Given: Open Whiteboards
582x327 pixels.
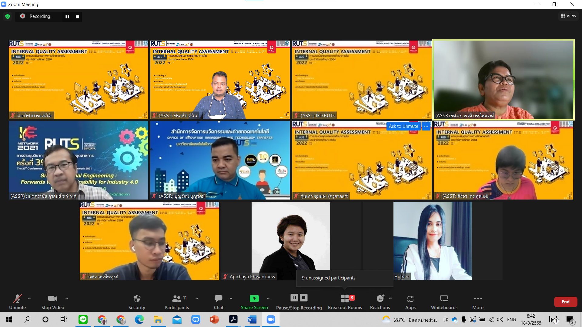Looking at the screenshot, I should click(x=444, y=302).
